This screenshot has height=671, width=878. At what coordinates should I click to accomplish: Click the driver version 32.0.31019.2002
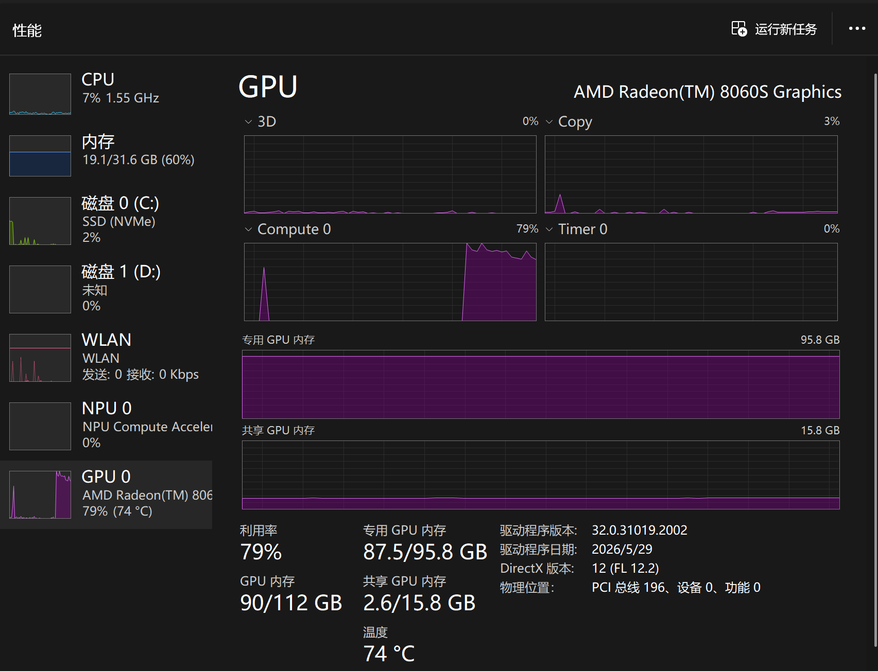[x=640, y=530]
